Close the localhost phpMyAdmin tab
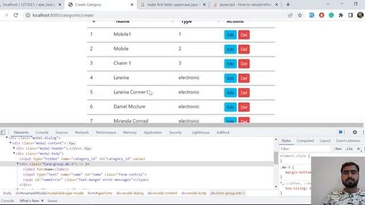 tap(60, 5)
